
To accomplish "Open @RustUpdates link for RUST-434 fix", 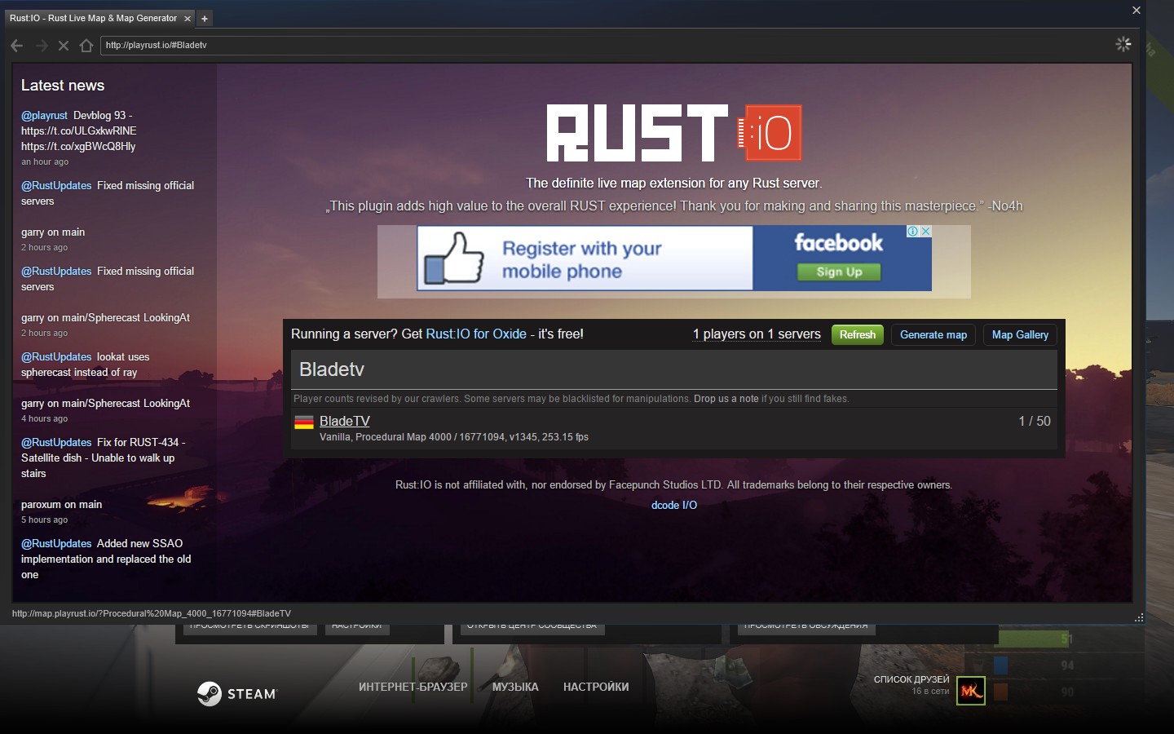I will pyautogui.click(x=56, y=442).
